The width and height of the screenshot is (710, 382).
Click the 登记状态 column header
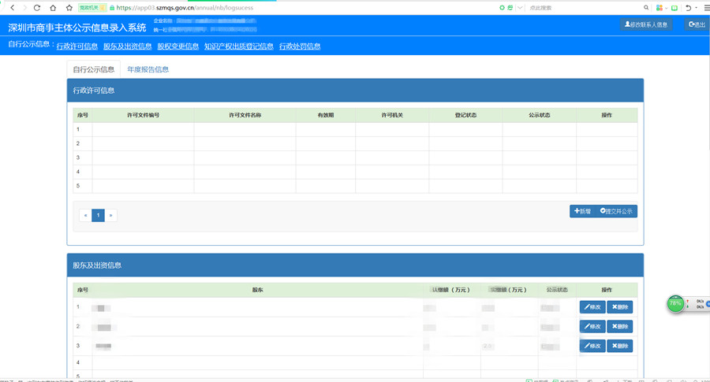[x=465, y=115]
